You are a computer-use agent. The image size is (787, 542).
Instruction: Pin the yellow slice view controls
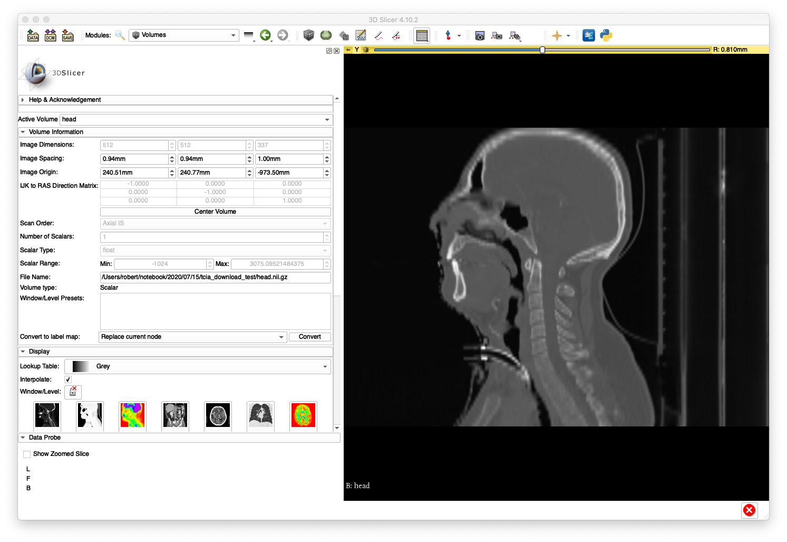pos(349,49)
